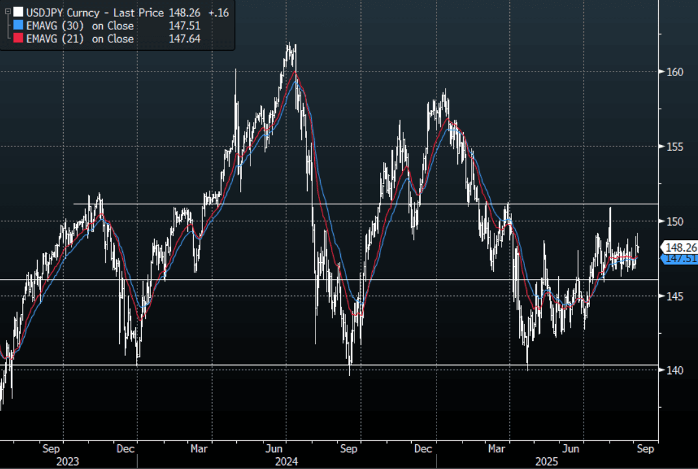Click the 147.64 legend value
This screenshot has height=469, width=698.
[x=184, y=39]
